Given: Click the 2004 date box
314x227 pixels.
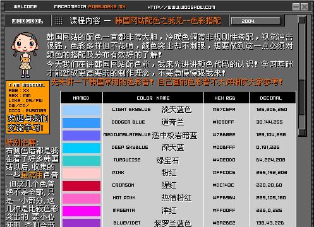Looking at the screenshot, I should click(256, 21).
